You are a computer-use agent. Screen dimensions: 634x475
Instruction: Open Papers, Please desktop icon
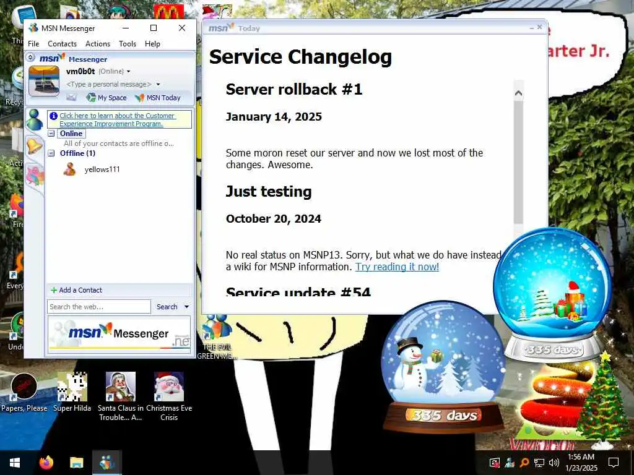[24, 392]
